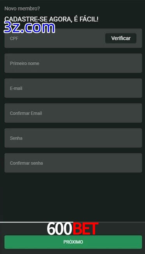Click the filled white section of progress bar

click(37, 222)
